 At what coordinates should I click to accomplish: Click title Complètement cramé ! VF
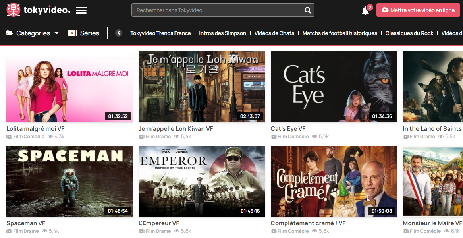click(308, 223)
